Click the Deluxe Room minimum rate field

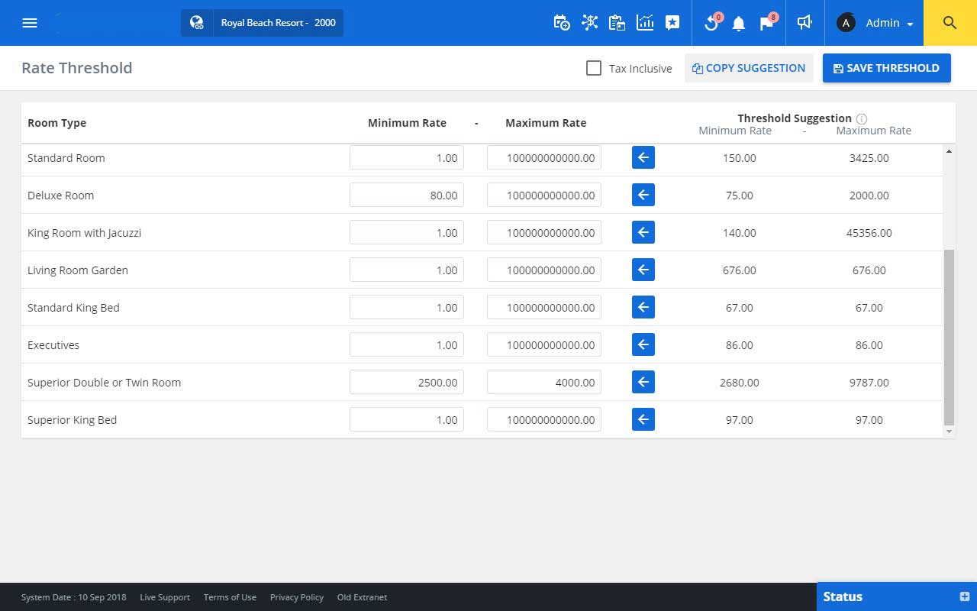coord(407,195)
